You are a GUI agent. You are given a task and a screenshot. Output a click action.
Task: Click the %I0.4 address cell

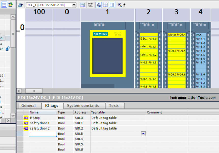pos(82,139)
